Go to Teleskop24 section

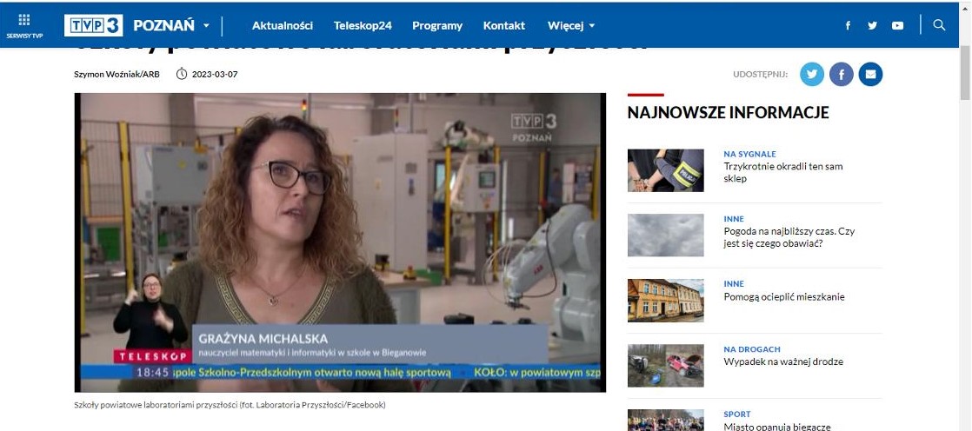(363, 25)
